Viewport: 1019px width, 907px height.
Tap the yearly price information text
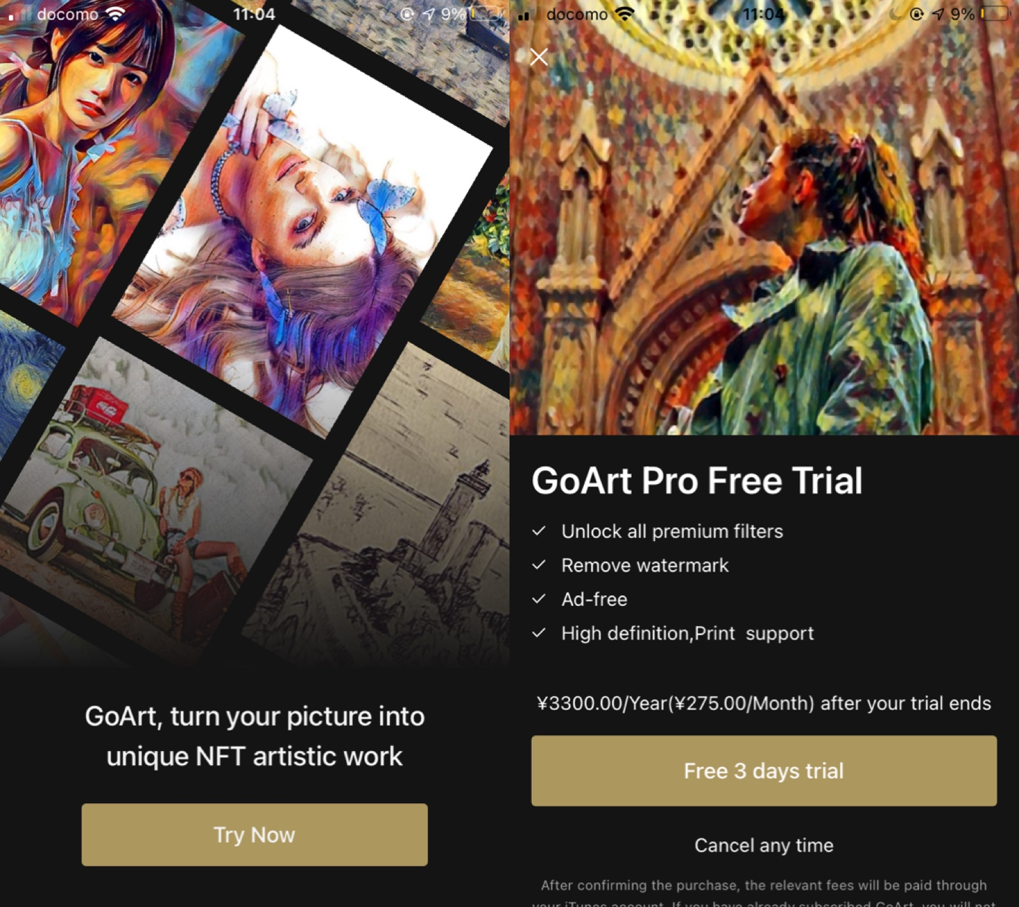click(764, 703)
